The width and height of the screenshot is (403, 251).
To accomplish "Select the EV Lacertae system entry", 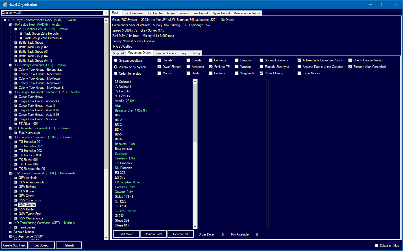I will tap(127, 182).
